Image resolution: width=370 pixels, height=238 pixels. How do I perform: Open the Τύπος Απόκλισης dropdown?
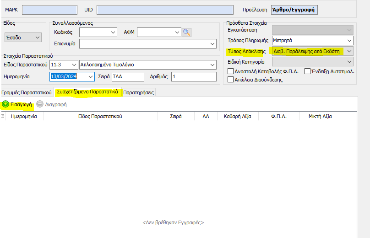tap(348, 51)
